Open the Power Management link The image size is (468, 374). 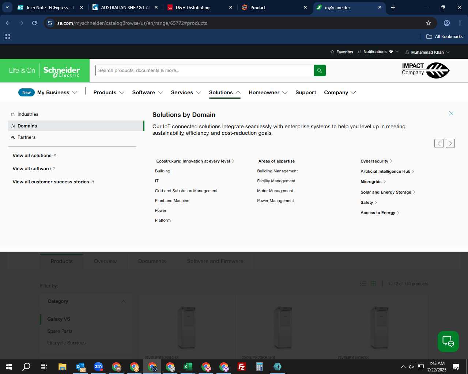(x=276, y=201)
